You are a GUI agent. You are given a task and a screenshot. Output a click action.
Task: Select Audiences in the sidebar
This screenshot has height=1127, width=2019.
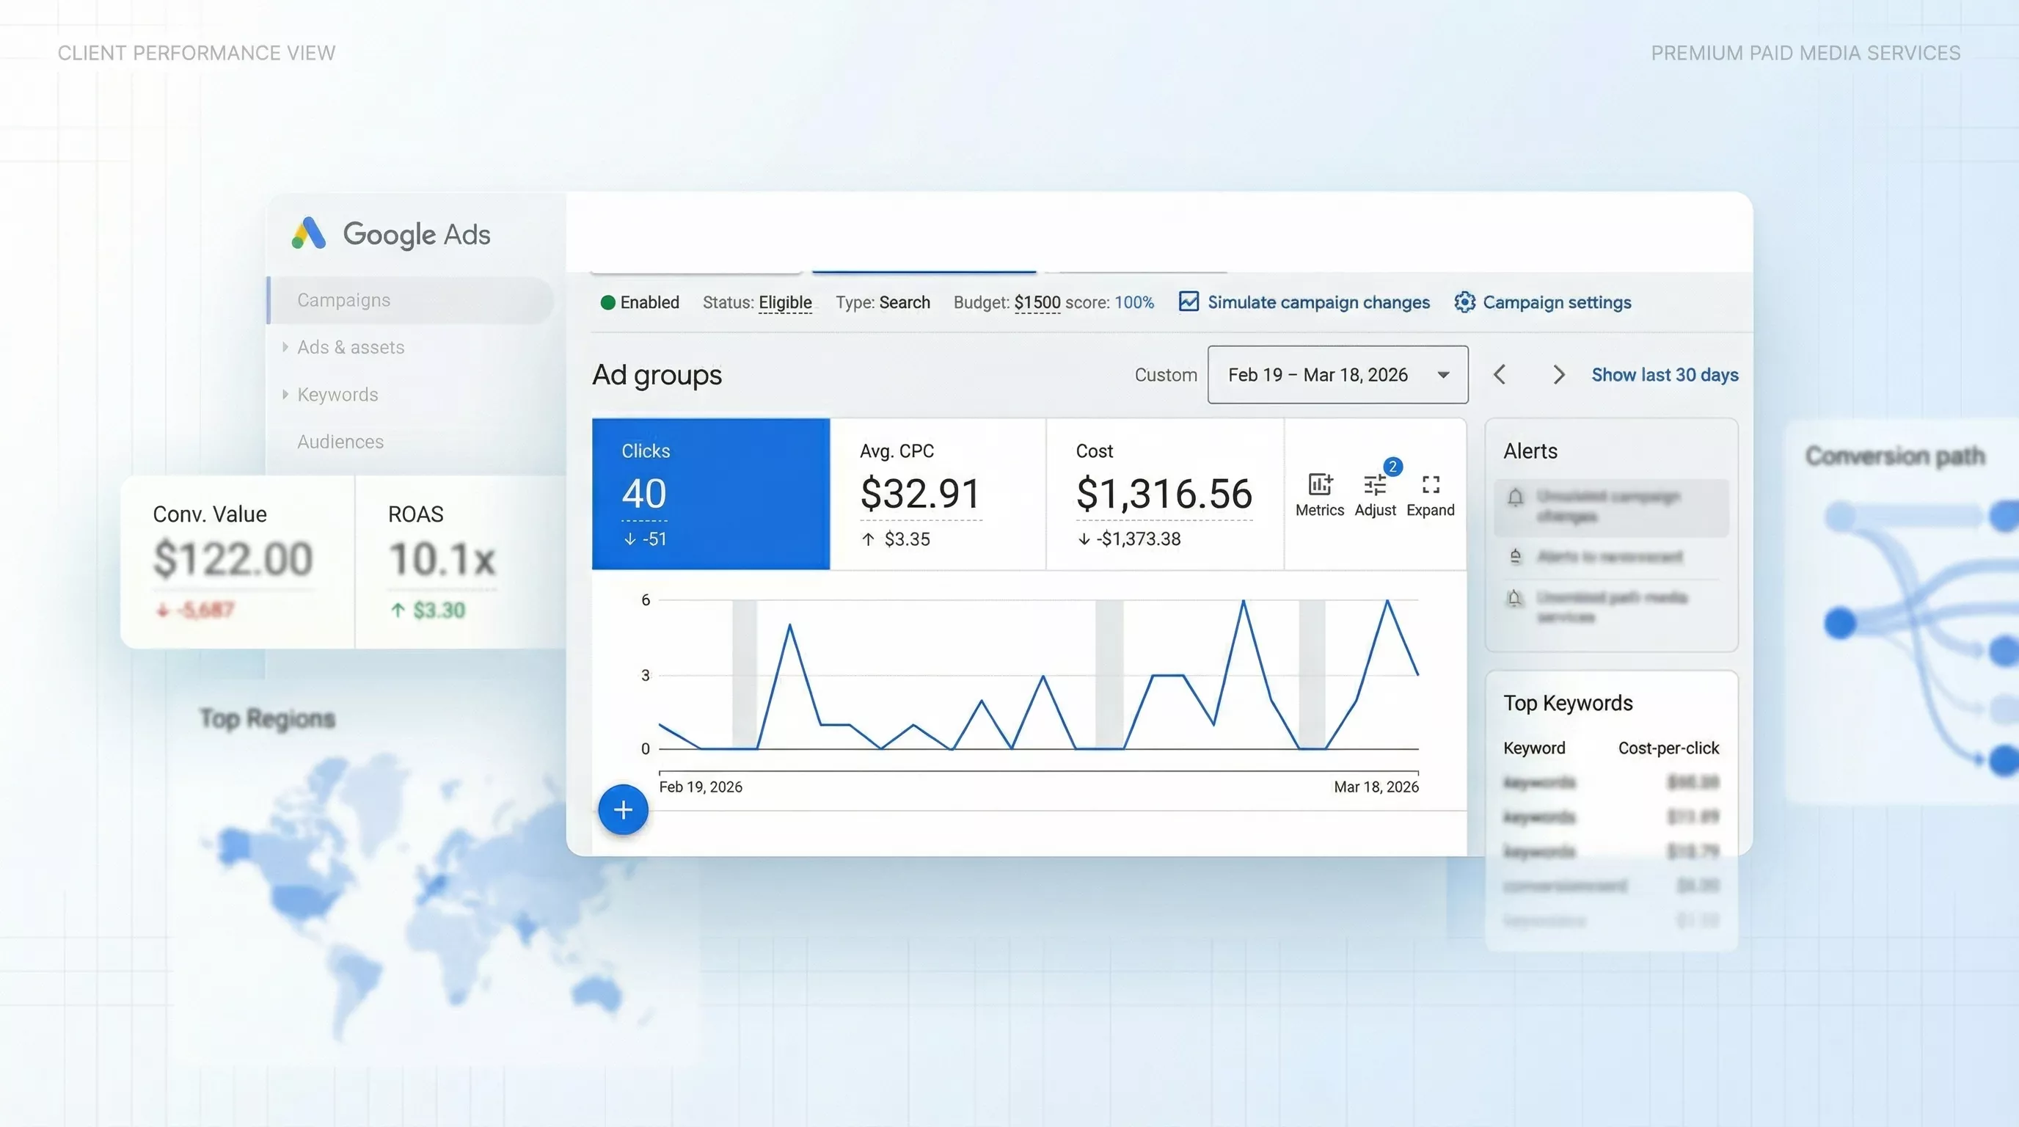tap(340, 441)
